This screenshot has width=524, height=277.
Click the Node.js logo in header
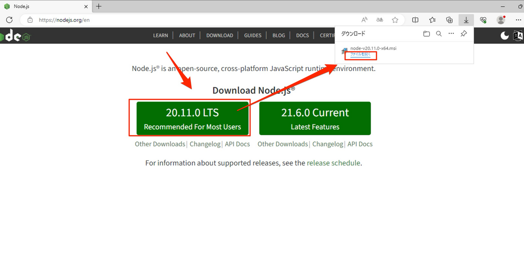click(15, 36)
